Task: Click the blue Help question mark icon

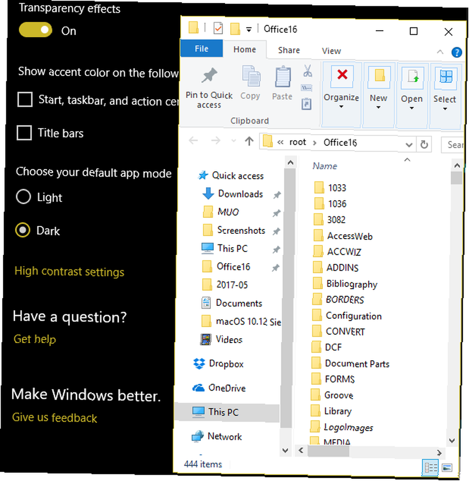Action: point(457,52)
